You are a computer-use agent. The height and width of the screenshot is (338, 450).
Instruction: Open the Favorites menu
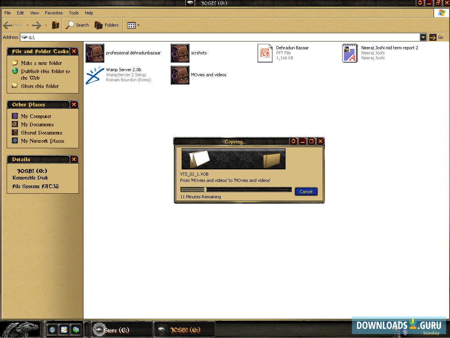(x=54, y=13)
